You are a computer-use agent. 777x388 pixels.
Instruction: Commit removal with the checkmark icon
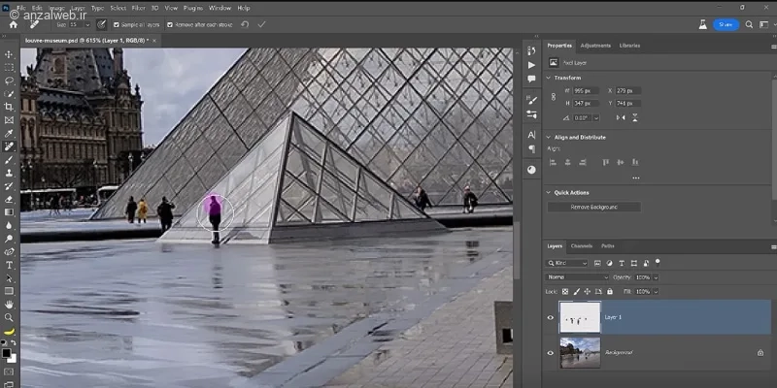coord(261,24)
